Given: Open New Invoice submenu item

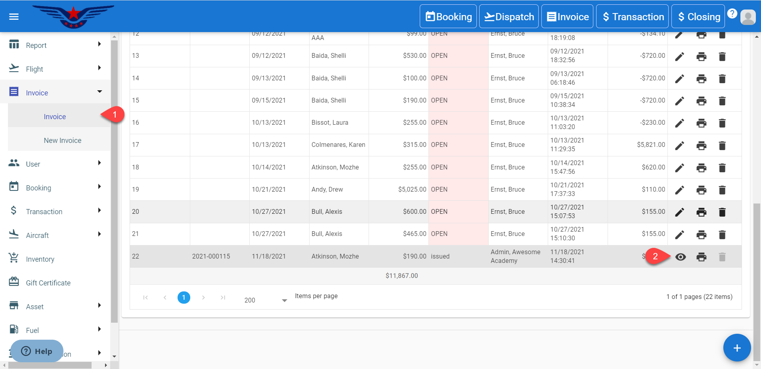Looking at the screenshot, I should coord(63,141).
